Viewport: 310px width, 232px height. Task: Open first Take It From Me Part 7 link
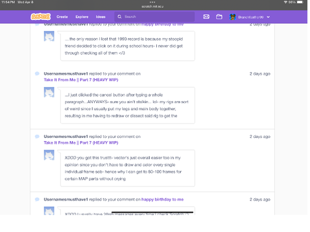(81, 80)
